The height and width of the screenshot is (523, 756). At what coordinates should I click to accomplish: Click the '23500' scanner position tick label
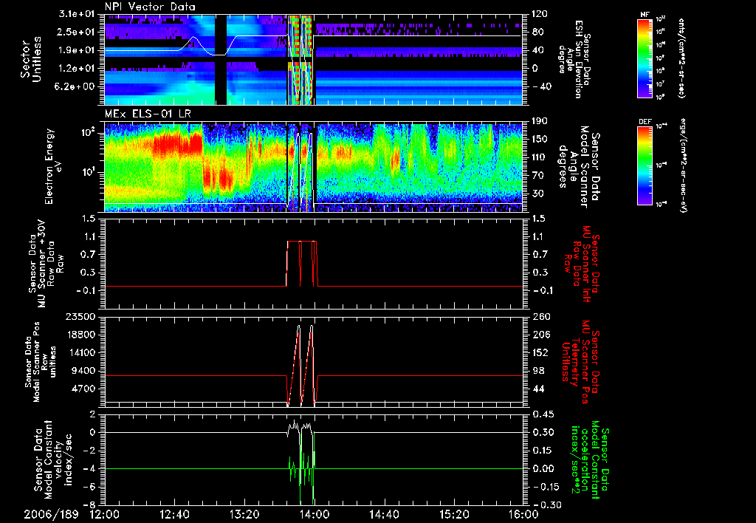(x=81, y=316)
